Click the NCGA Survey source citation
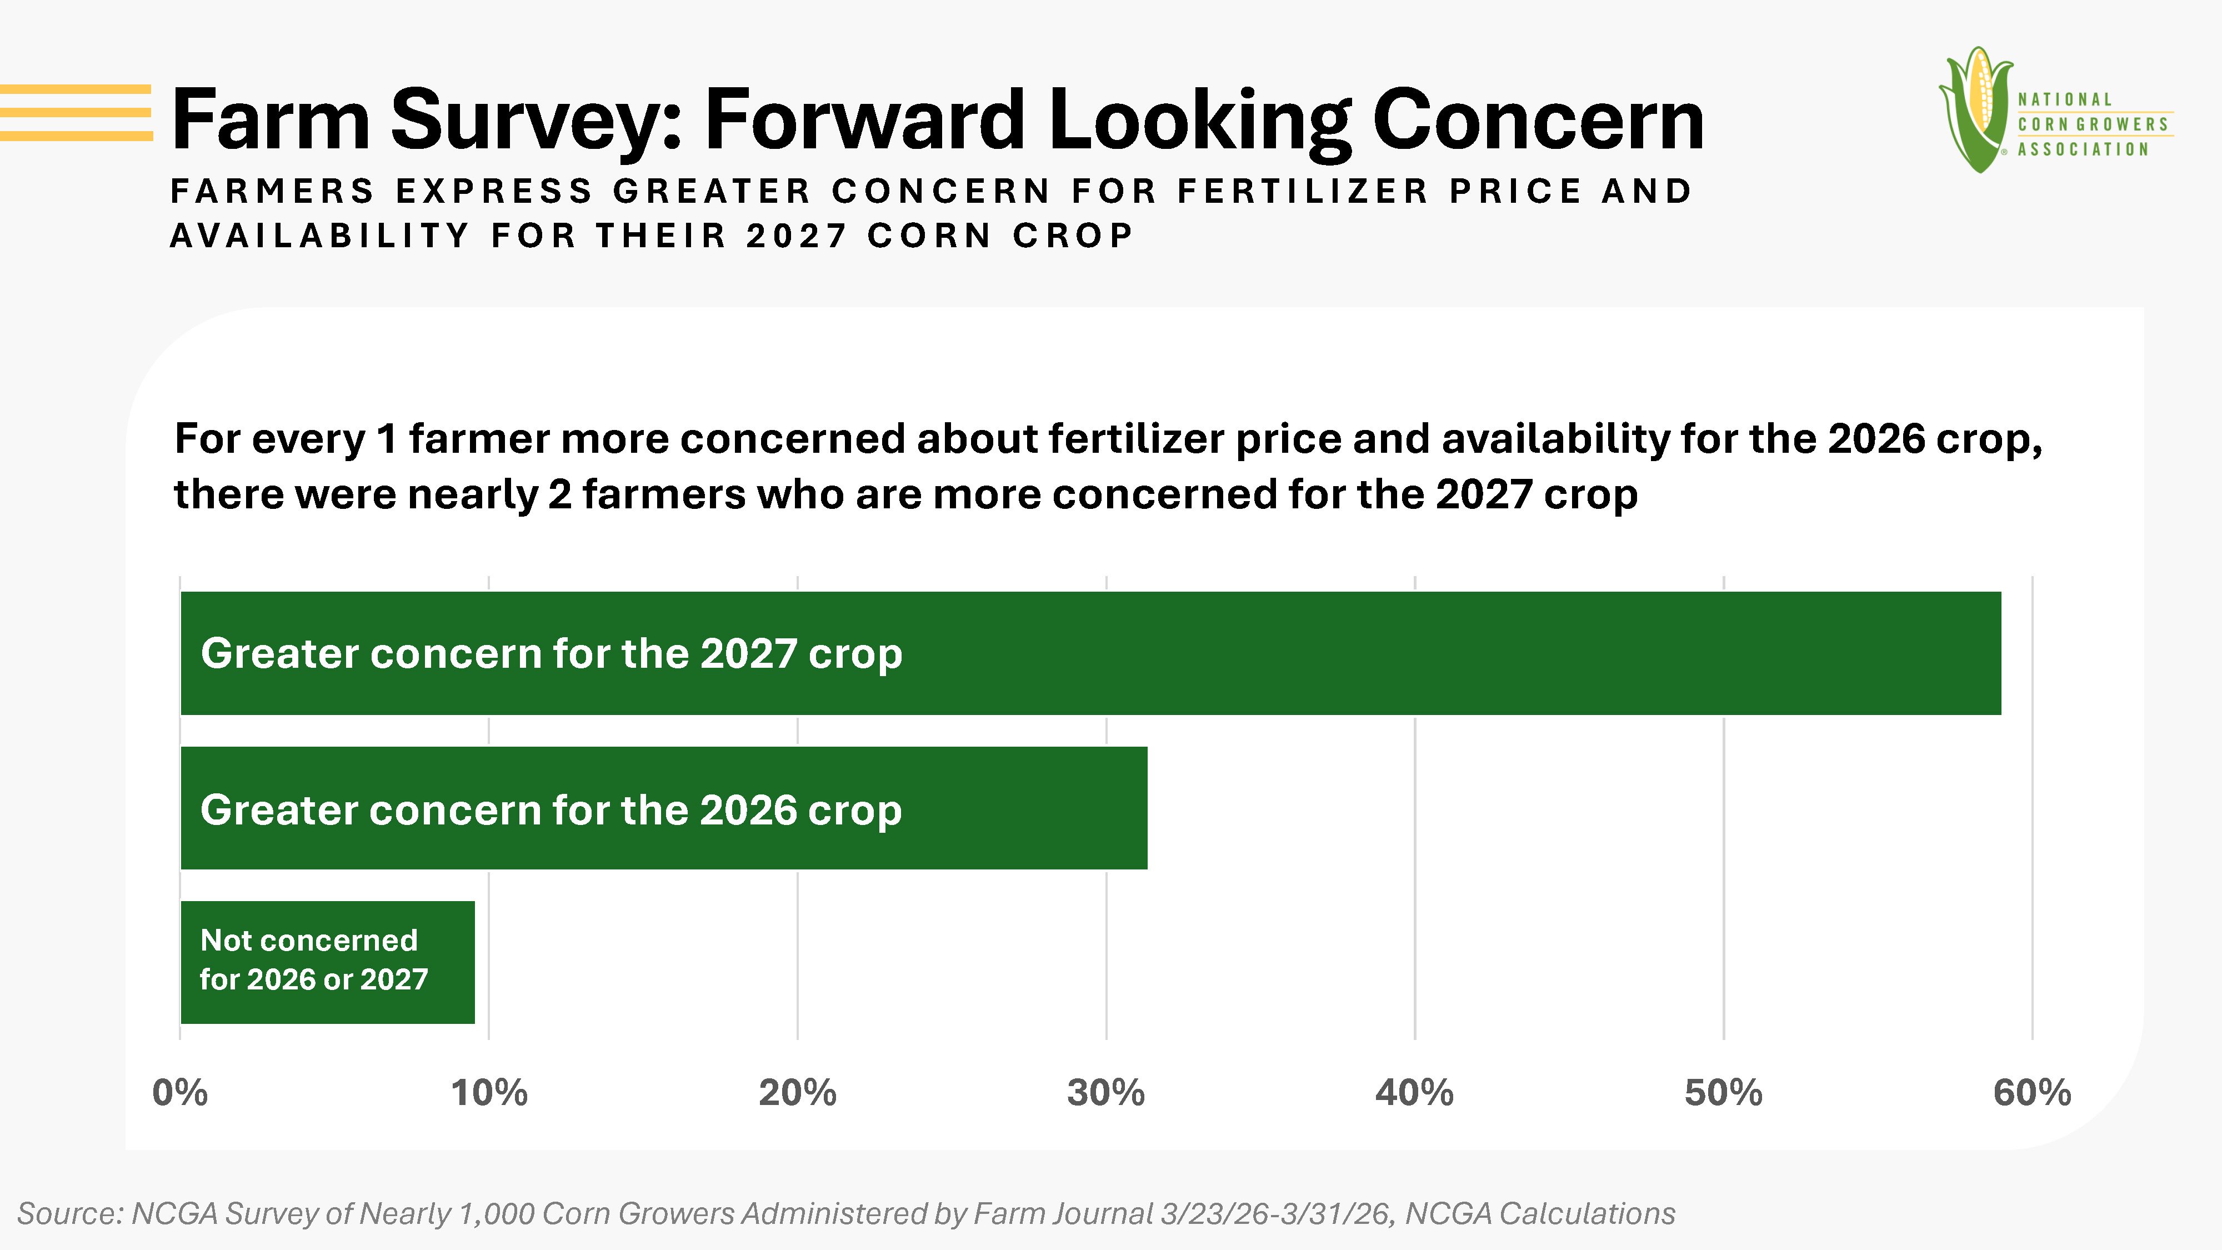 point(845,1214)
